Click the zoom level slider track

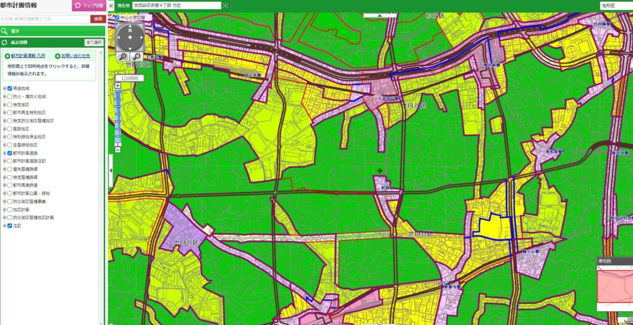(117, 114)
